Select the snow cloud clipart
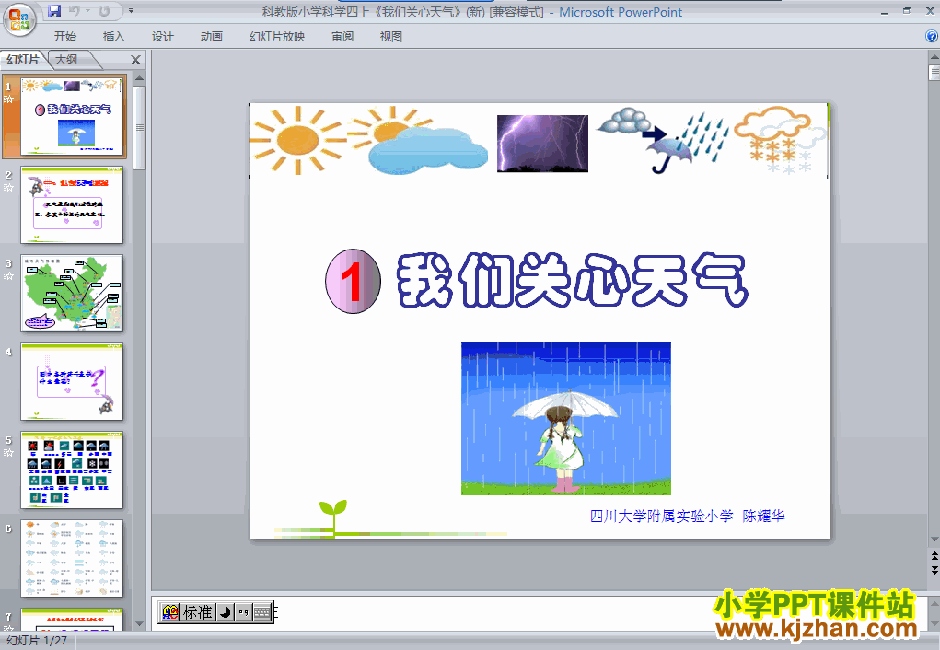 (779, 140)
